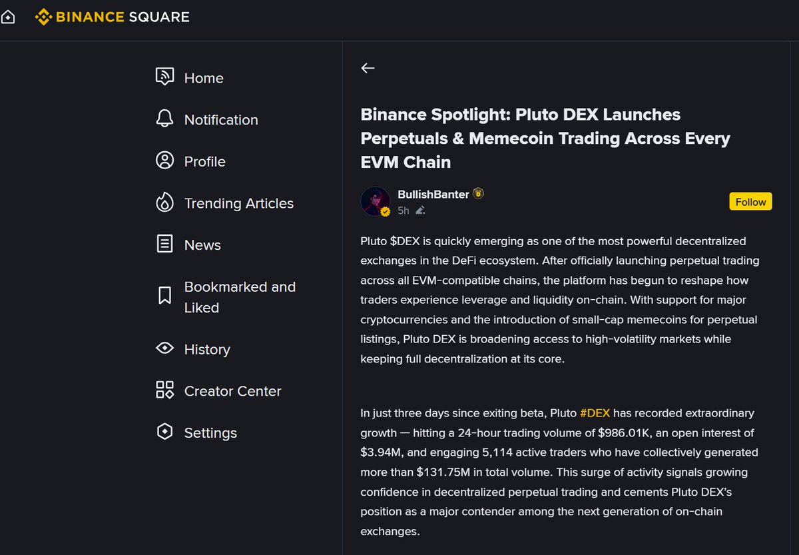Open History in the sidebar
Image resolution: width=799 pixels, height=555 pixels.
(207, 350)
